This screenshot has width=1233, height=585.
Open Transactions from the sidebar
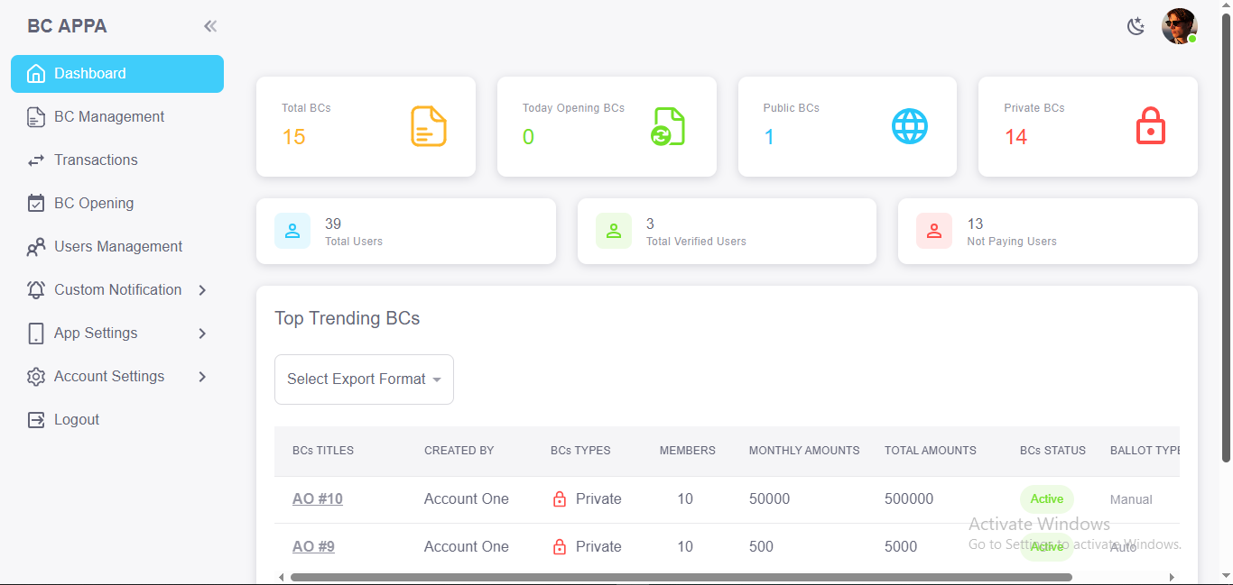coord(96,160)
